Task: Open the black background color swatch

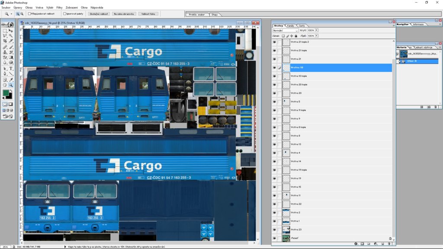Action: [10, 96]
